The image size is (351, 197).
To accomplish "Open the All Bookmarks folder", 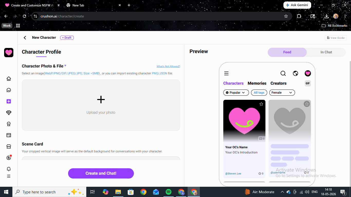I will [x=335, y=26].
